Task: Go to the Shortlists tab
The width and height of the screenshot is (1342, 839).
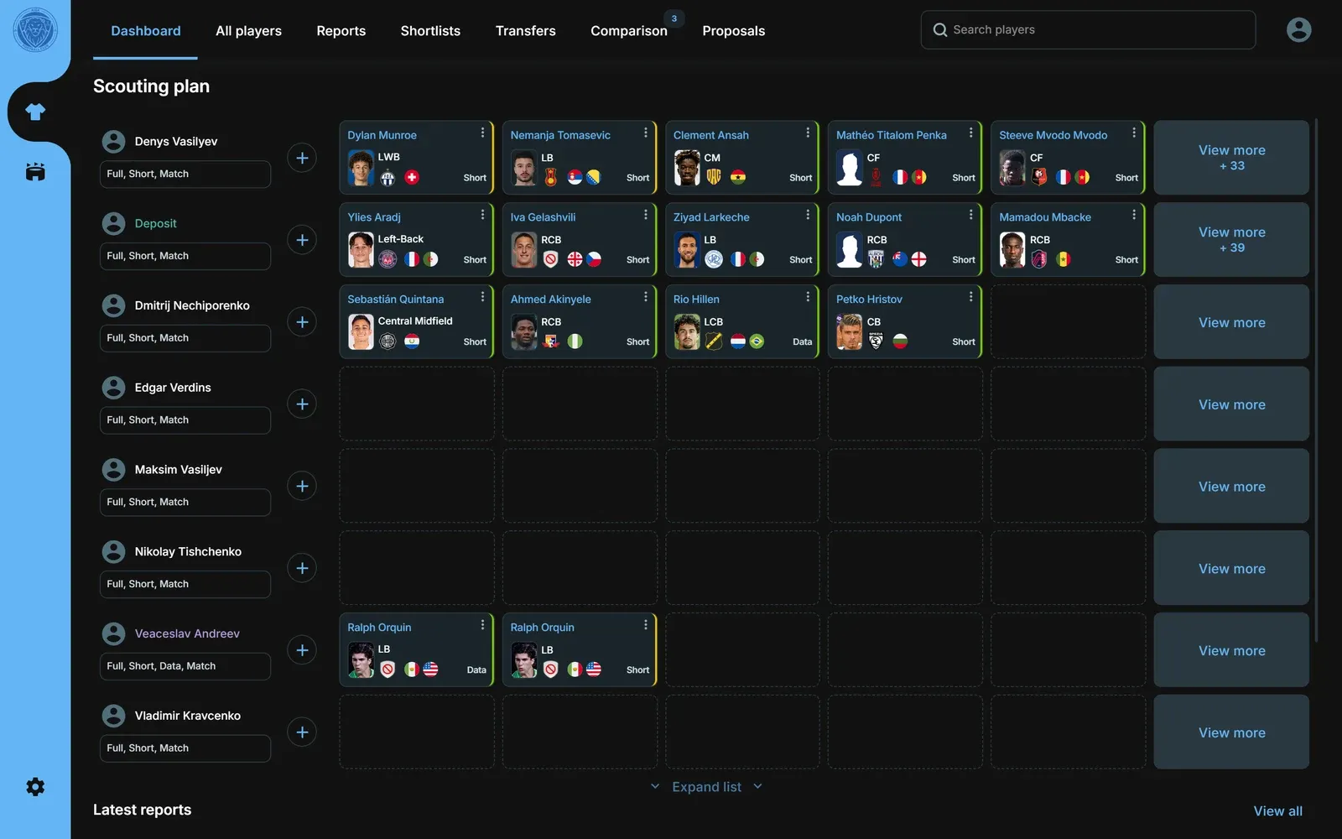Action: (430, 31)
